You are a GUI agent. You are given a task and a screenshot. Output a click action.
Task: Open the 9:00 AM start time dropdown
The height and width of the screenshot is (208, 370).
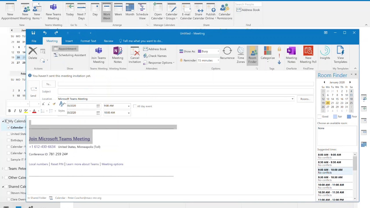pyautogui.click(x=129, y=106)
